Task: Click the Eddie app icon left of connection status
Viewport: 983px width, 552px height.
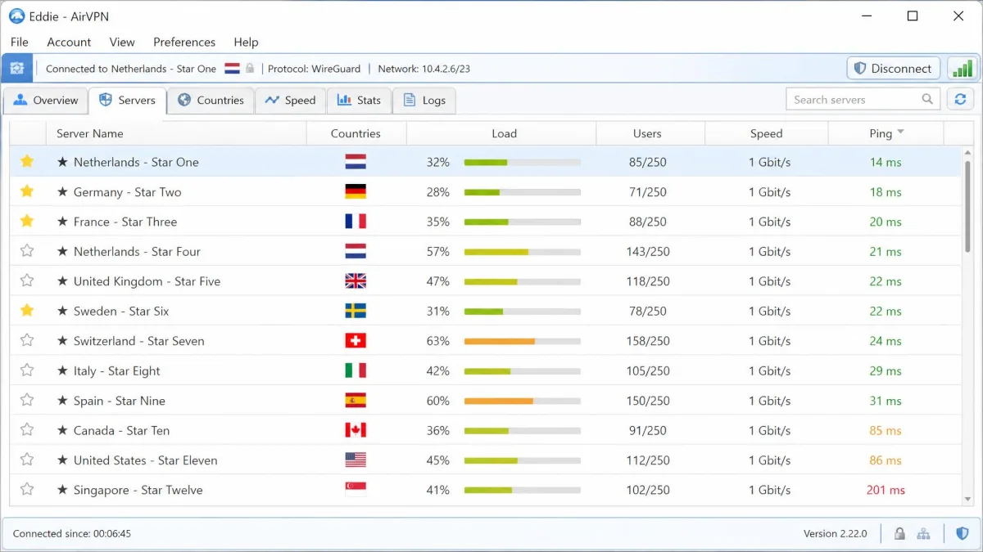Action: point(17,69)
